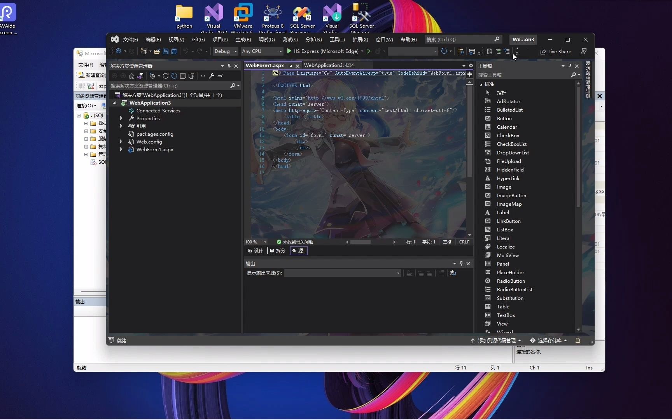Open the Output source (显示输出来源) combo box
Viewport: 672px width, 420px height.
(343, 273)
